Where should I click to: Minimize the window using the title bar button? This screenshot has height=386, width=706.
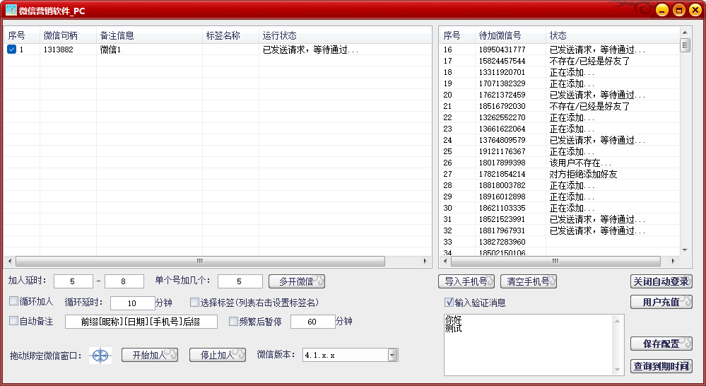pos(661,10)
